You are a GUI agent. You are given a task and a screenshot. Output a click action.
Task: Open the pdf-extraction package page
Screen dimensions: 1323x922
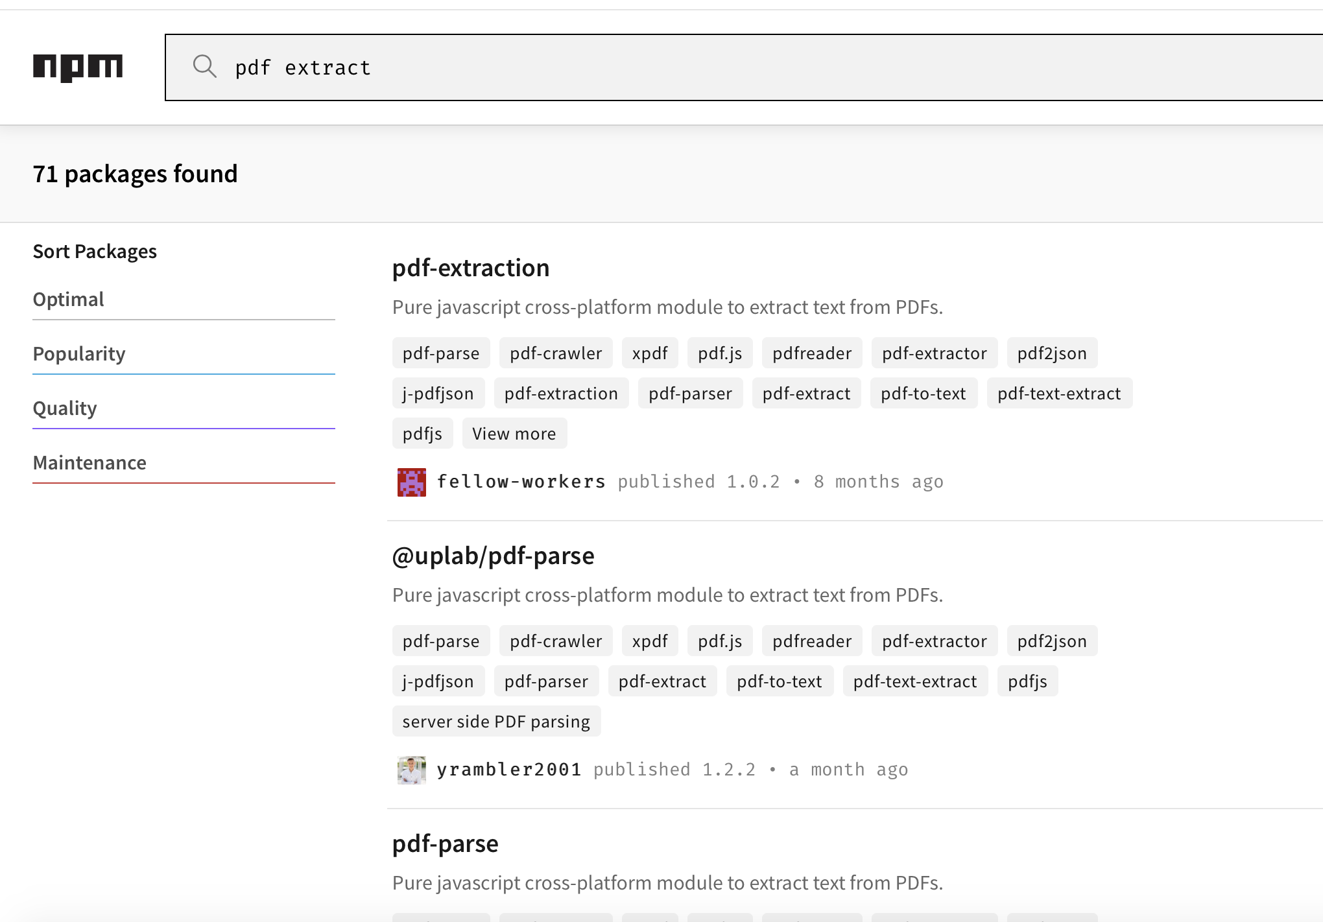coord(470,268)
